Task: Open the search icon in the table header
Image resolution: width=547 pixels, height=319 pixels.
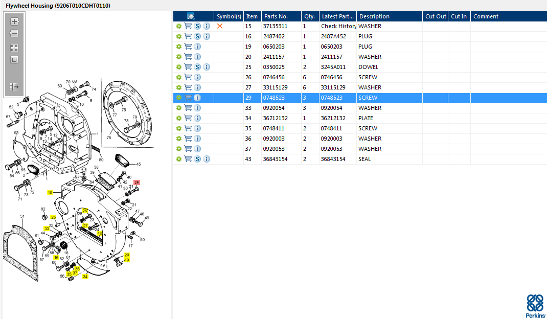Action: [x=191, y=16]
